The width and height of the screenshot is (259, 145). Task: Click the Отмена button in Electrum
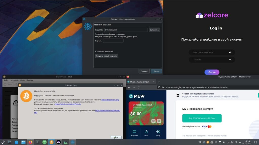144,71
